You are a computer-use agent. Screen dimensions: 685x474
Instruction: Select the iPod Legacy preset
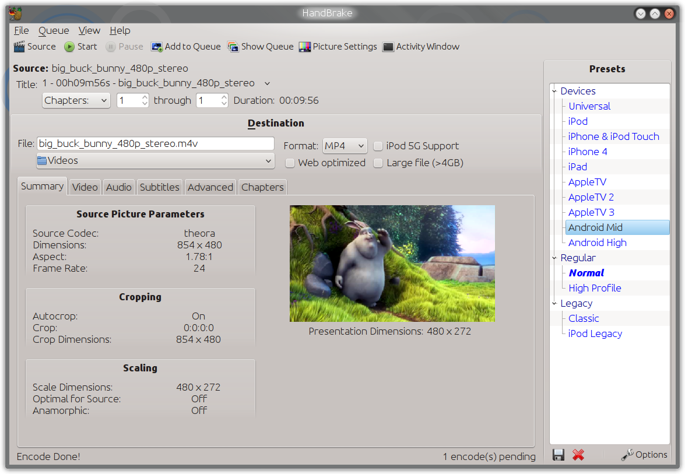pos(595,333)
